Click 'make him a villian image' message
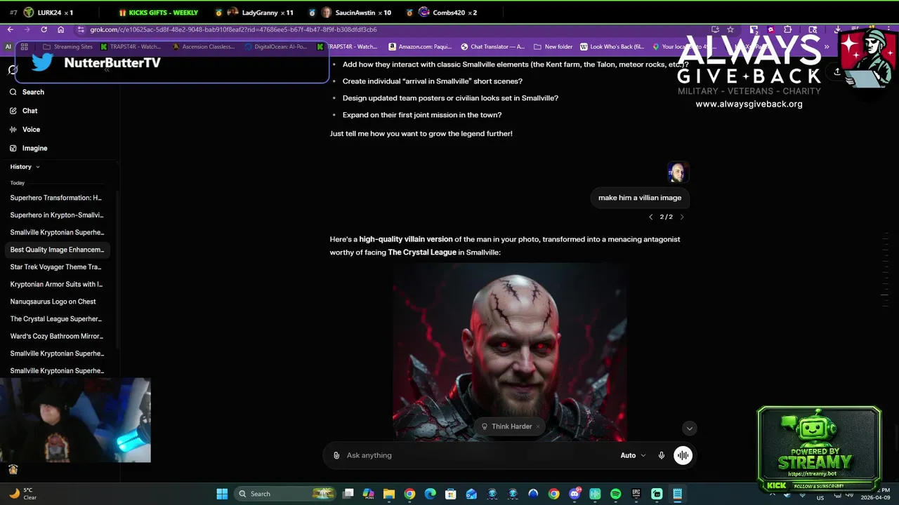The width and height of the screenshot is (899, 505). click(640, 198)
